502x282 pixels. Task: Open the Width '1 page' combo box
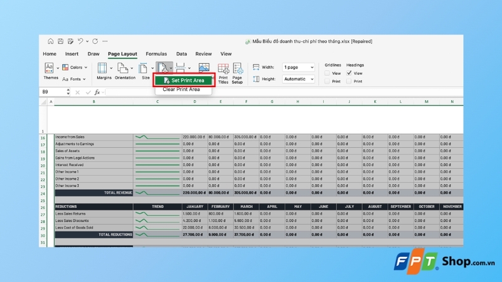pos(299,67)
